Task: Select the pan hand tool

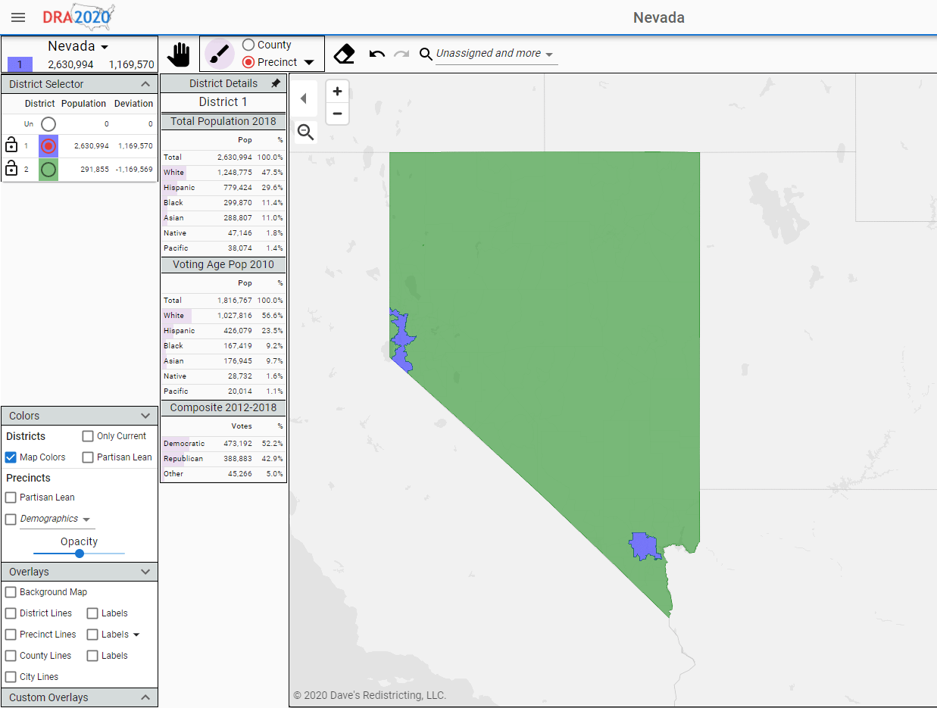Action: coord(179,54)
